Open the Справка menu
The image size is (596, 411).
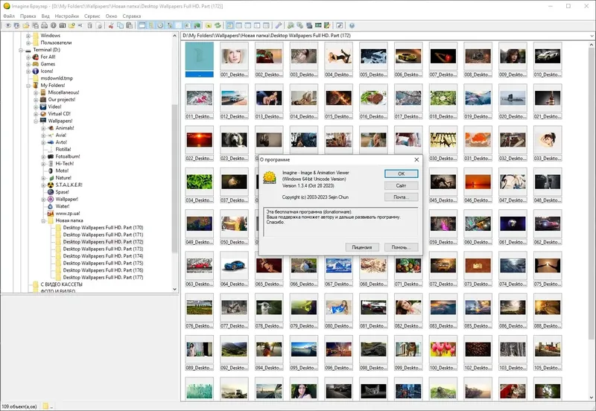[132, 16]
